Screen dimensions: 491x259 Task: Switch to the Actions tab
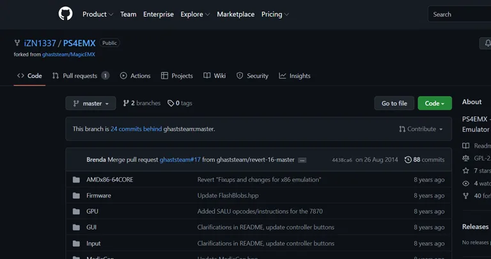click(x=136, y=76)
